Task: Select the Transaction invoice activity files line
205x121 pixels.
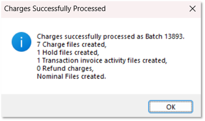Action: coord(102,60)
